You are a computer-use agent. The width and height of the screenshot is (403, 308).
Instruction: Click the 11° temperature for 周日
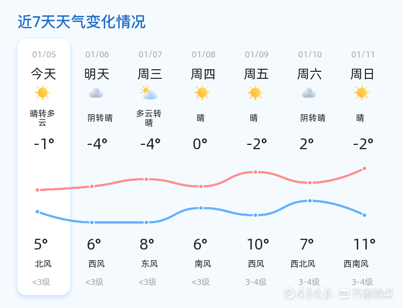tap(364, 245)
